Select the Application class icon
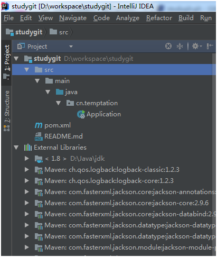 81,114
